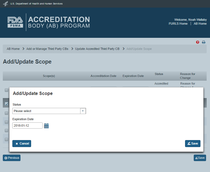Go back with the Previous button
Viewport: 210px width, 172px height.
[12, 158]
